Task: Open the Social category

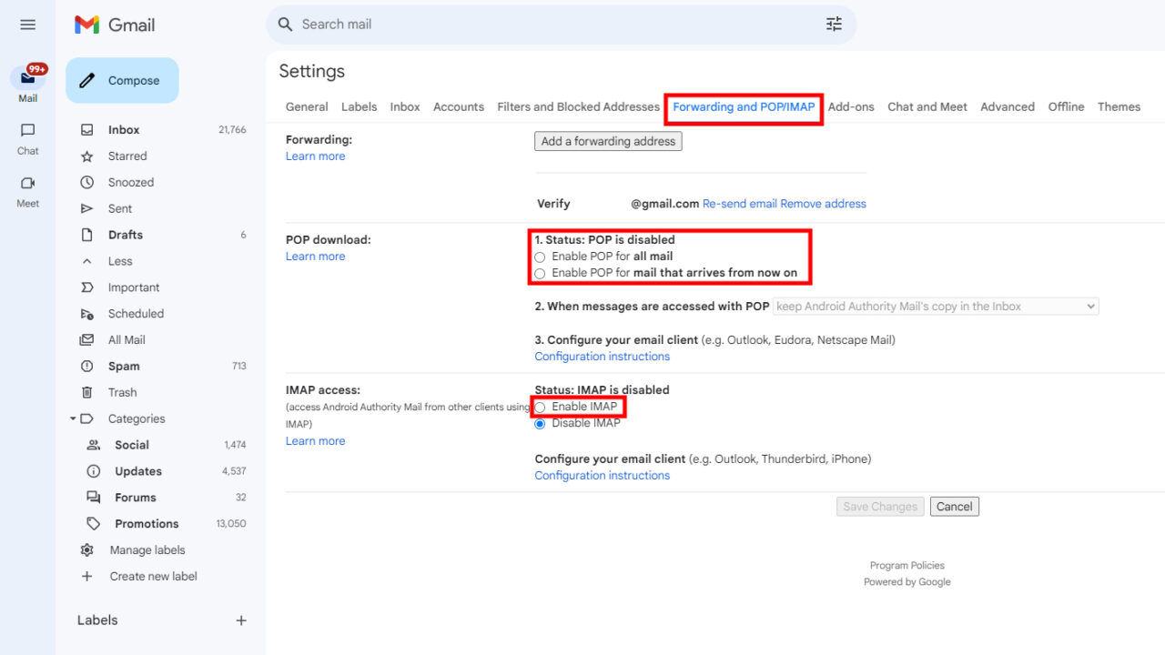Action: pos(132,445)
